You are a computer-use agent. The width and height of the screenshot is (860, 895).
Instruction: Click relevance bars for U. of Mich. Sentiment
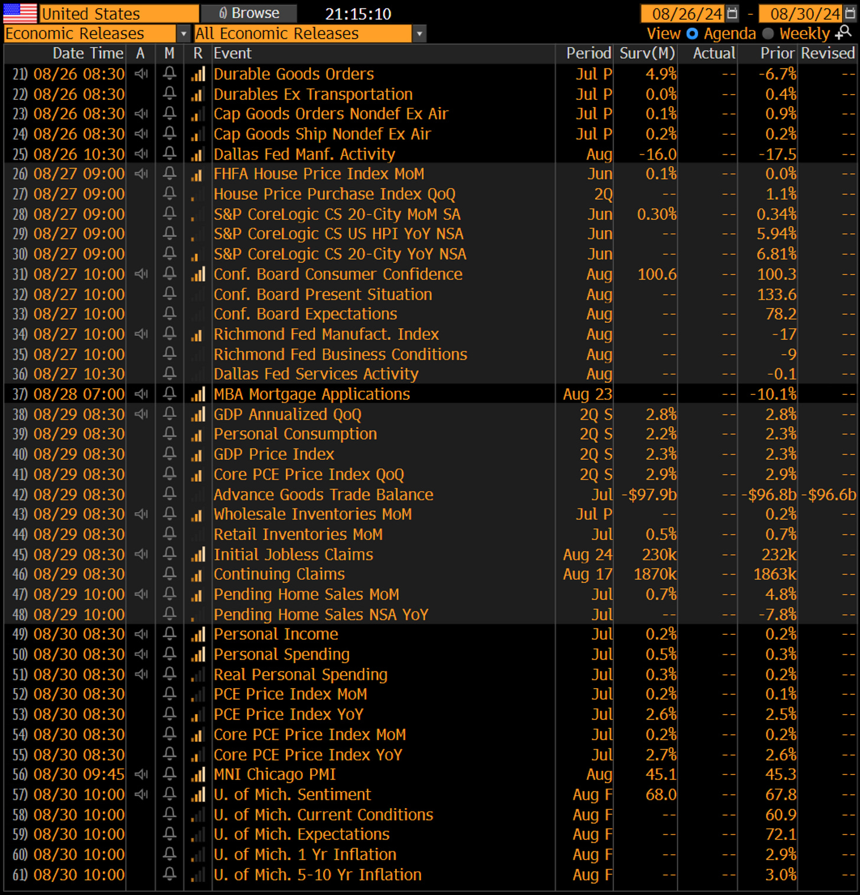click(x=198, y=794)
